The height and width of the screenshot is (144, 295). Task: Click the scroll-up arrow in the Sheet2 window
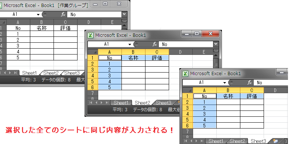(216, 55)
